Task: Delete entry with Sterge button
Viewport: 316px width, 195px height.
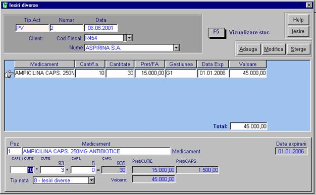Action: coord(298,49)
